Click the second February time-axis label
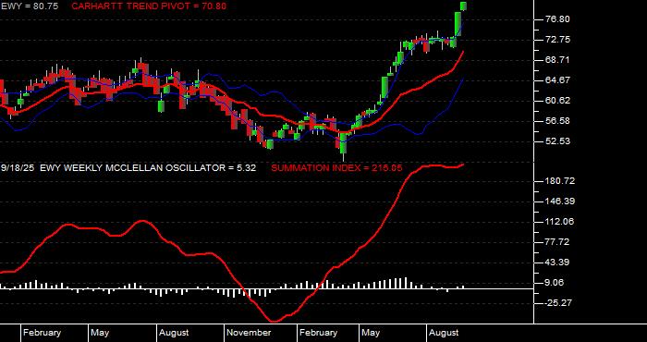The height and width of the screenshot is (342, 647). 318,333
